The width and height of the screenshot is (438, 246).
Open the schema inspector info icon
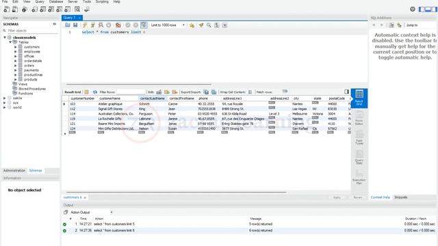click(x=25, y=9)
